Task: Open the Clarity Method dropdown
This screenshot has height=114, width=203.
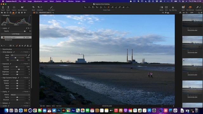Action: 20,95
